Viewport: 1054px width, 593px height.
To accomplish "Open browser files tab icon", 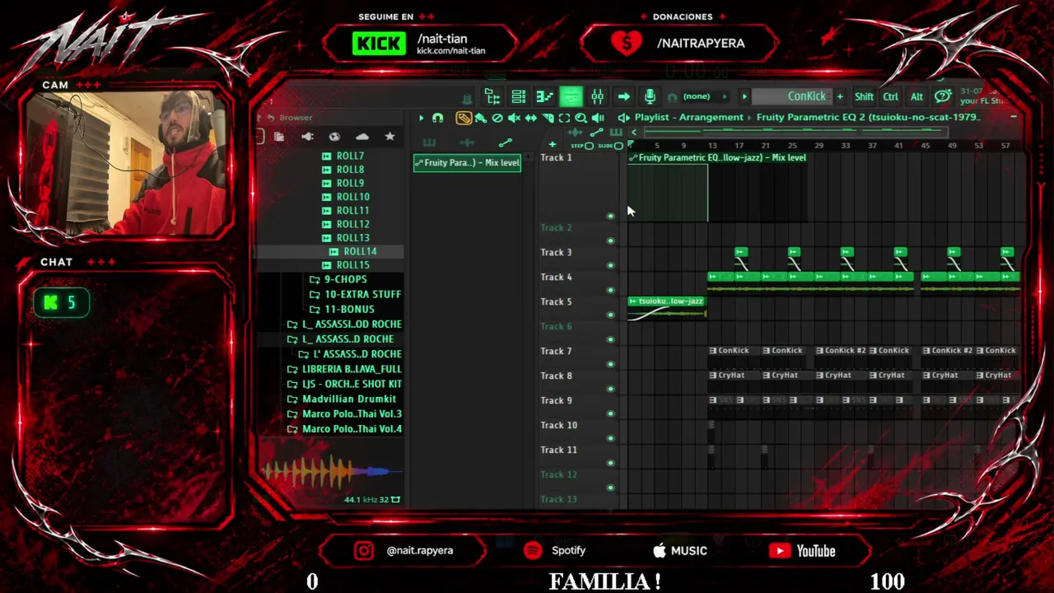I will tap(279, 137).
